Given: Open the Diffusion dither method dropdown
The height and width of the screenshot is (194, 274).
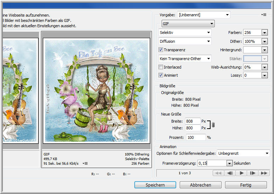Looking at the screenshot, I should (185, 41).
